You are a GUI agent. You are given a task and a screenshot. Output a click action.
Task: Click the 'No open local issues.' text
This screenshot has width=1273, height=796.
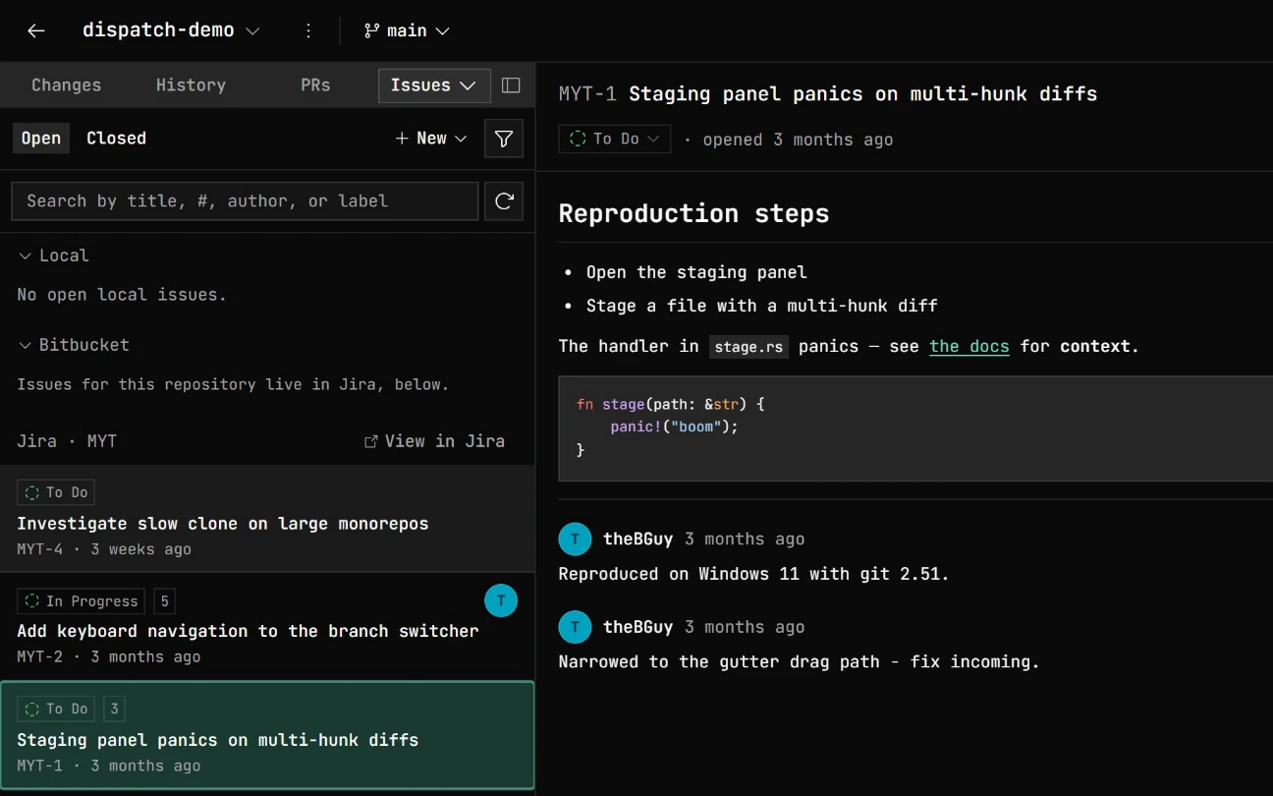pos(122,295)
